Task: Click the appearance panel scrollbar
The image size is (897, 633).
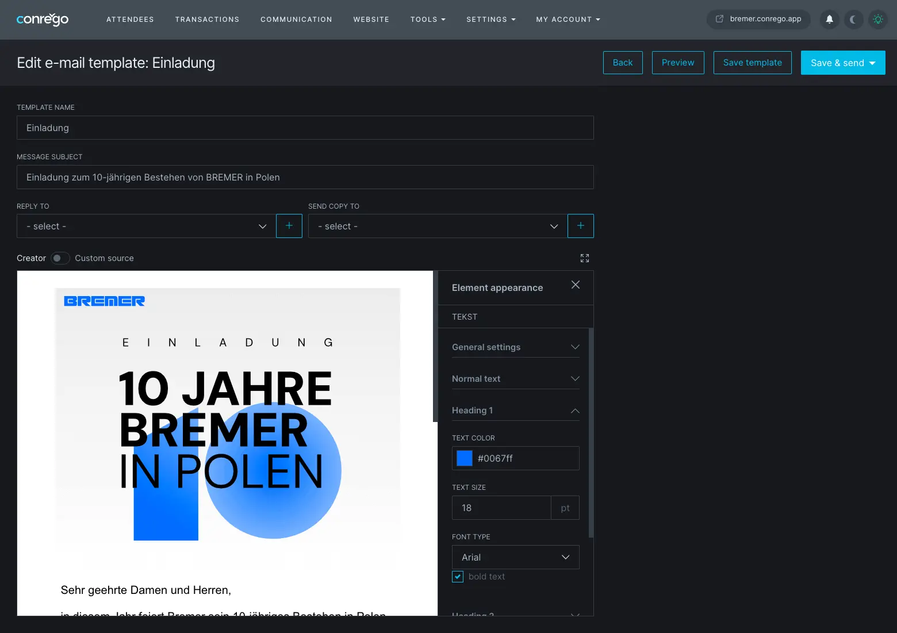Action: pos(591,433)
